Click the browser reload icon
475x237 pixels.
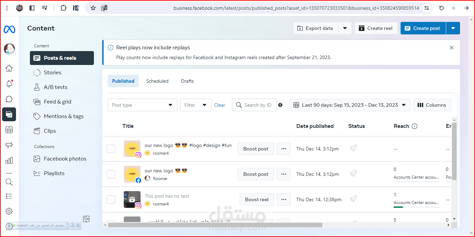pyautogui.click(x=442, y=8)
